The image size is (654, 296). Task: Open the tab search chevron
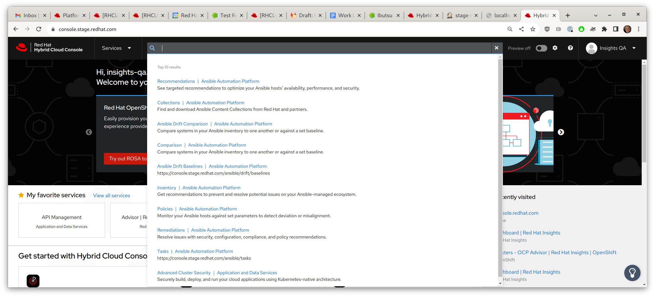pyautogui.click(x=596, y=15)
